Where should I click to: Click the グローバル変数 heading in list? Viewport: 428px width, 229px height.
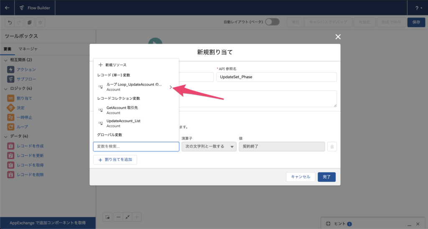(110, 135)
